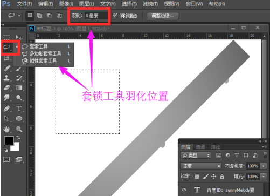Select the Gradient tool
The width and height of the screenshot is (270, 196).
[x=19, y=88]
